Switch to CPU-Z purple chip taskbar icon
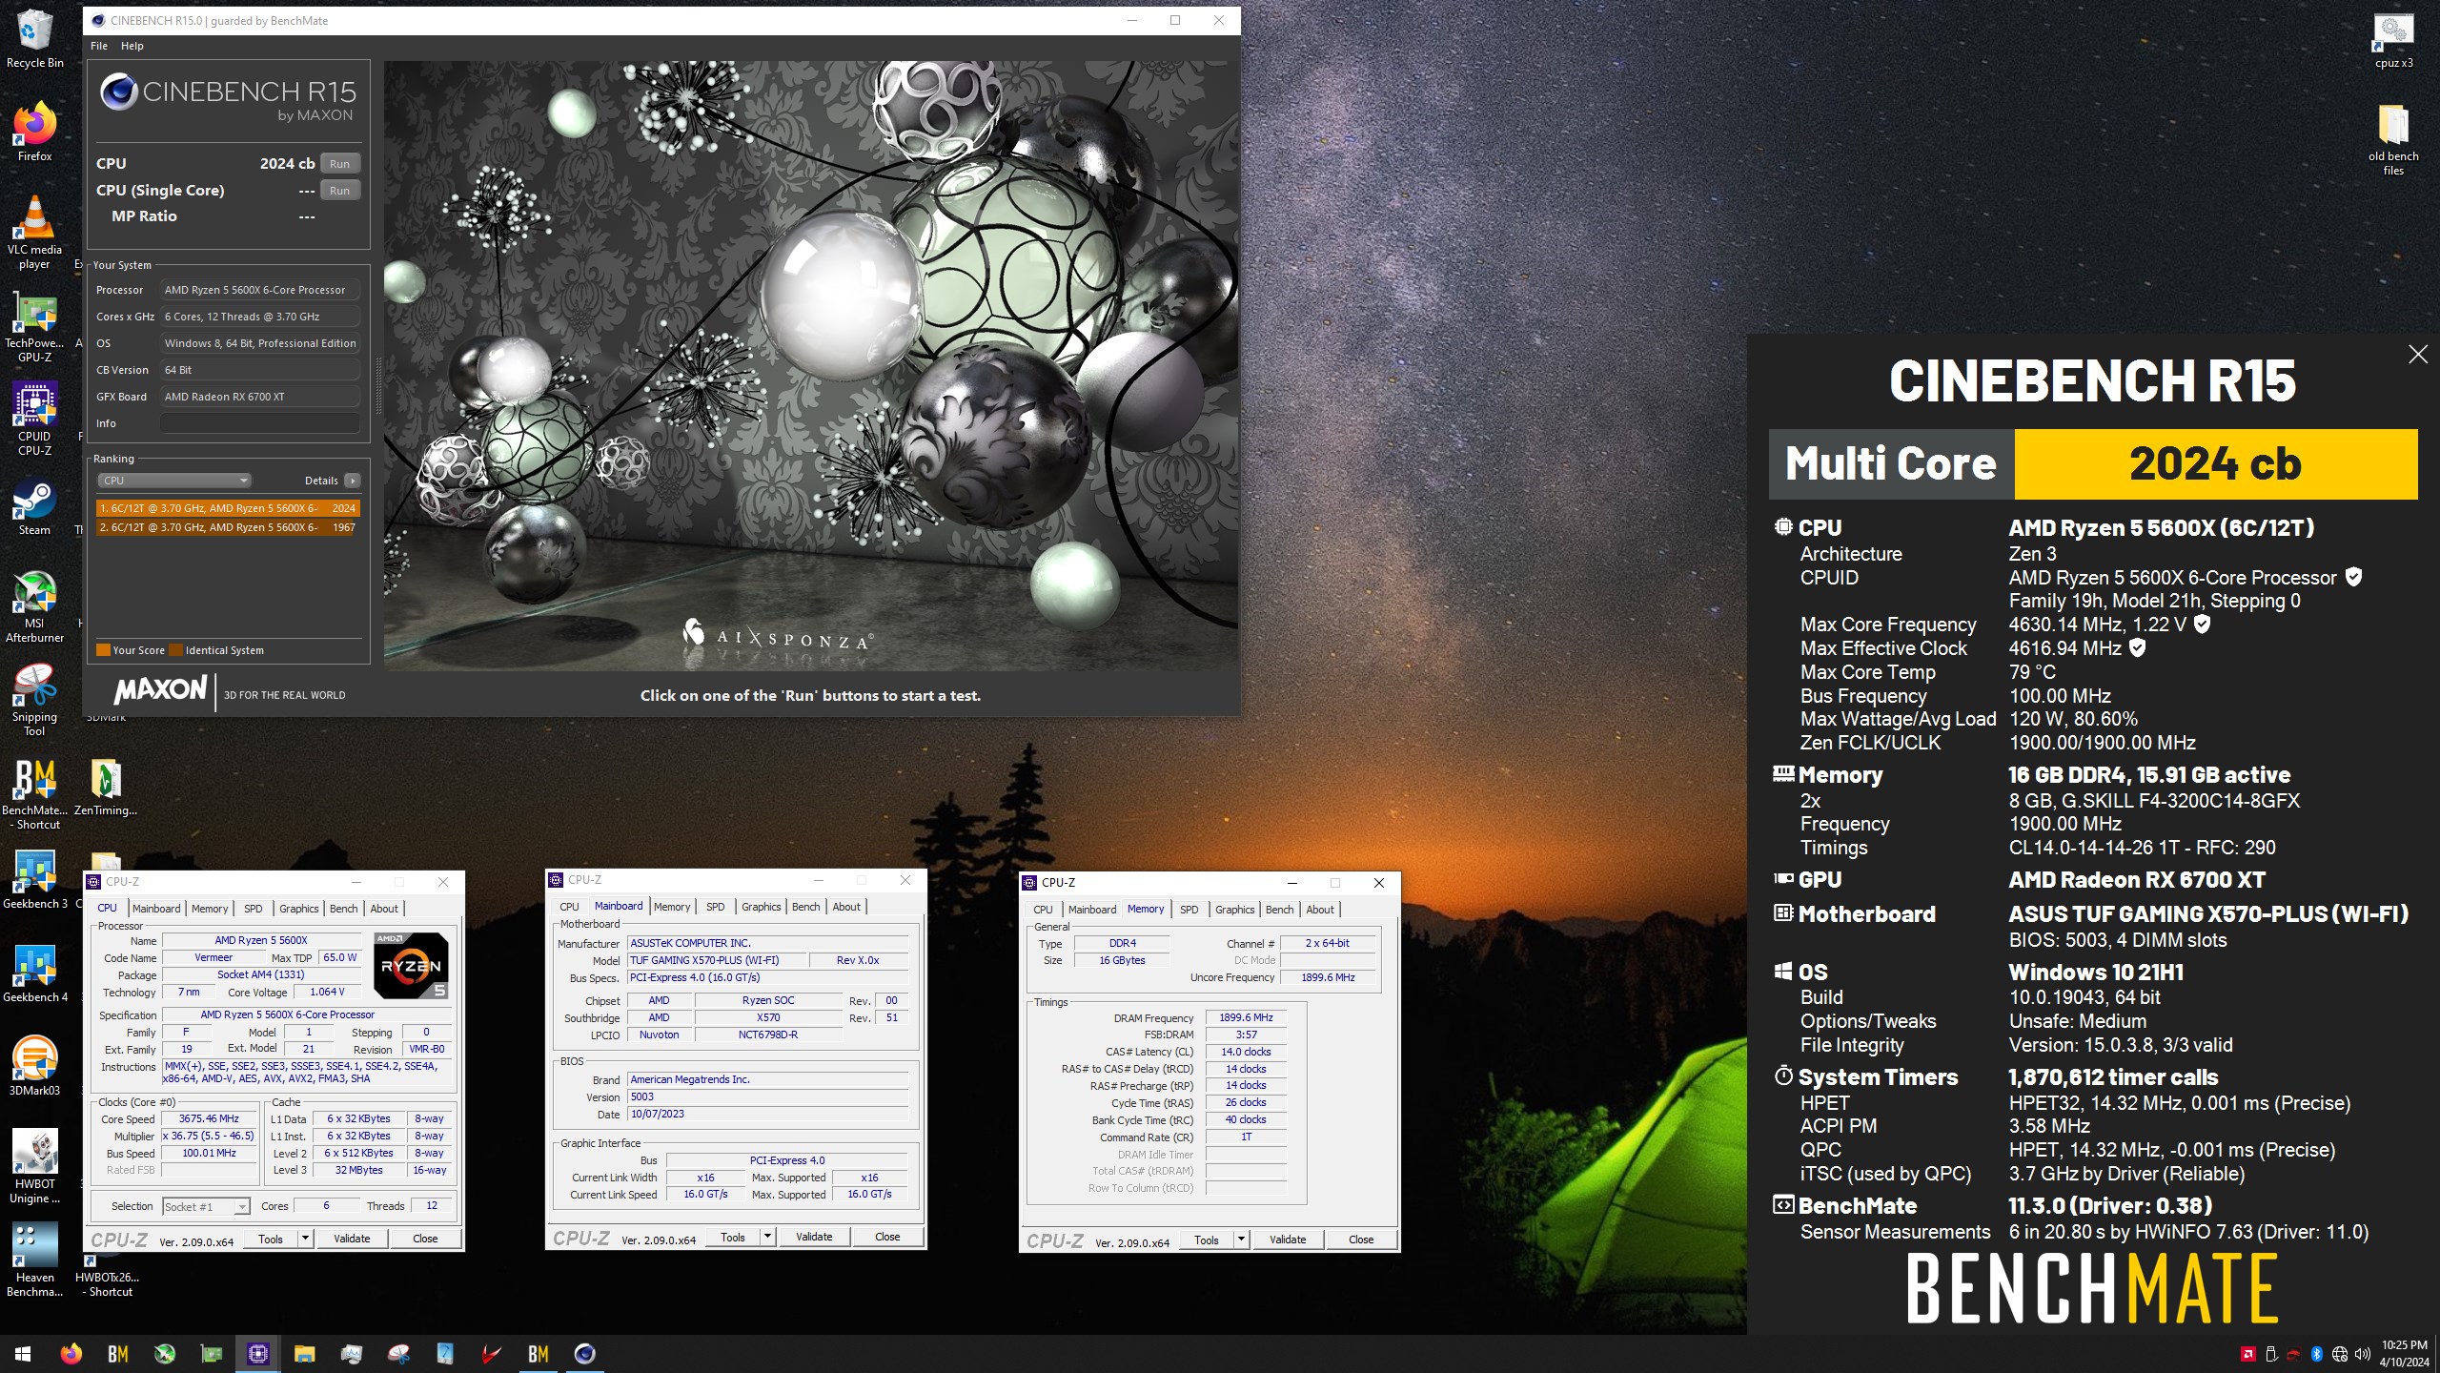This screenshot has width=2440, height=1373. (257, 1354)
